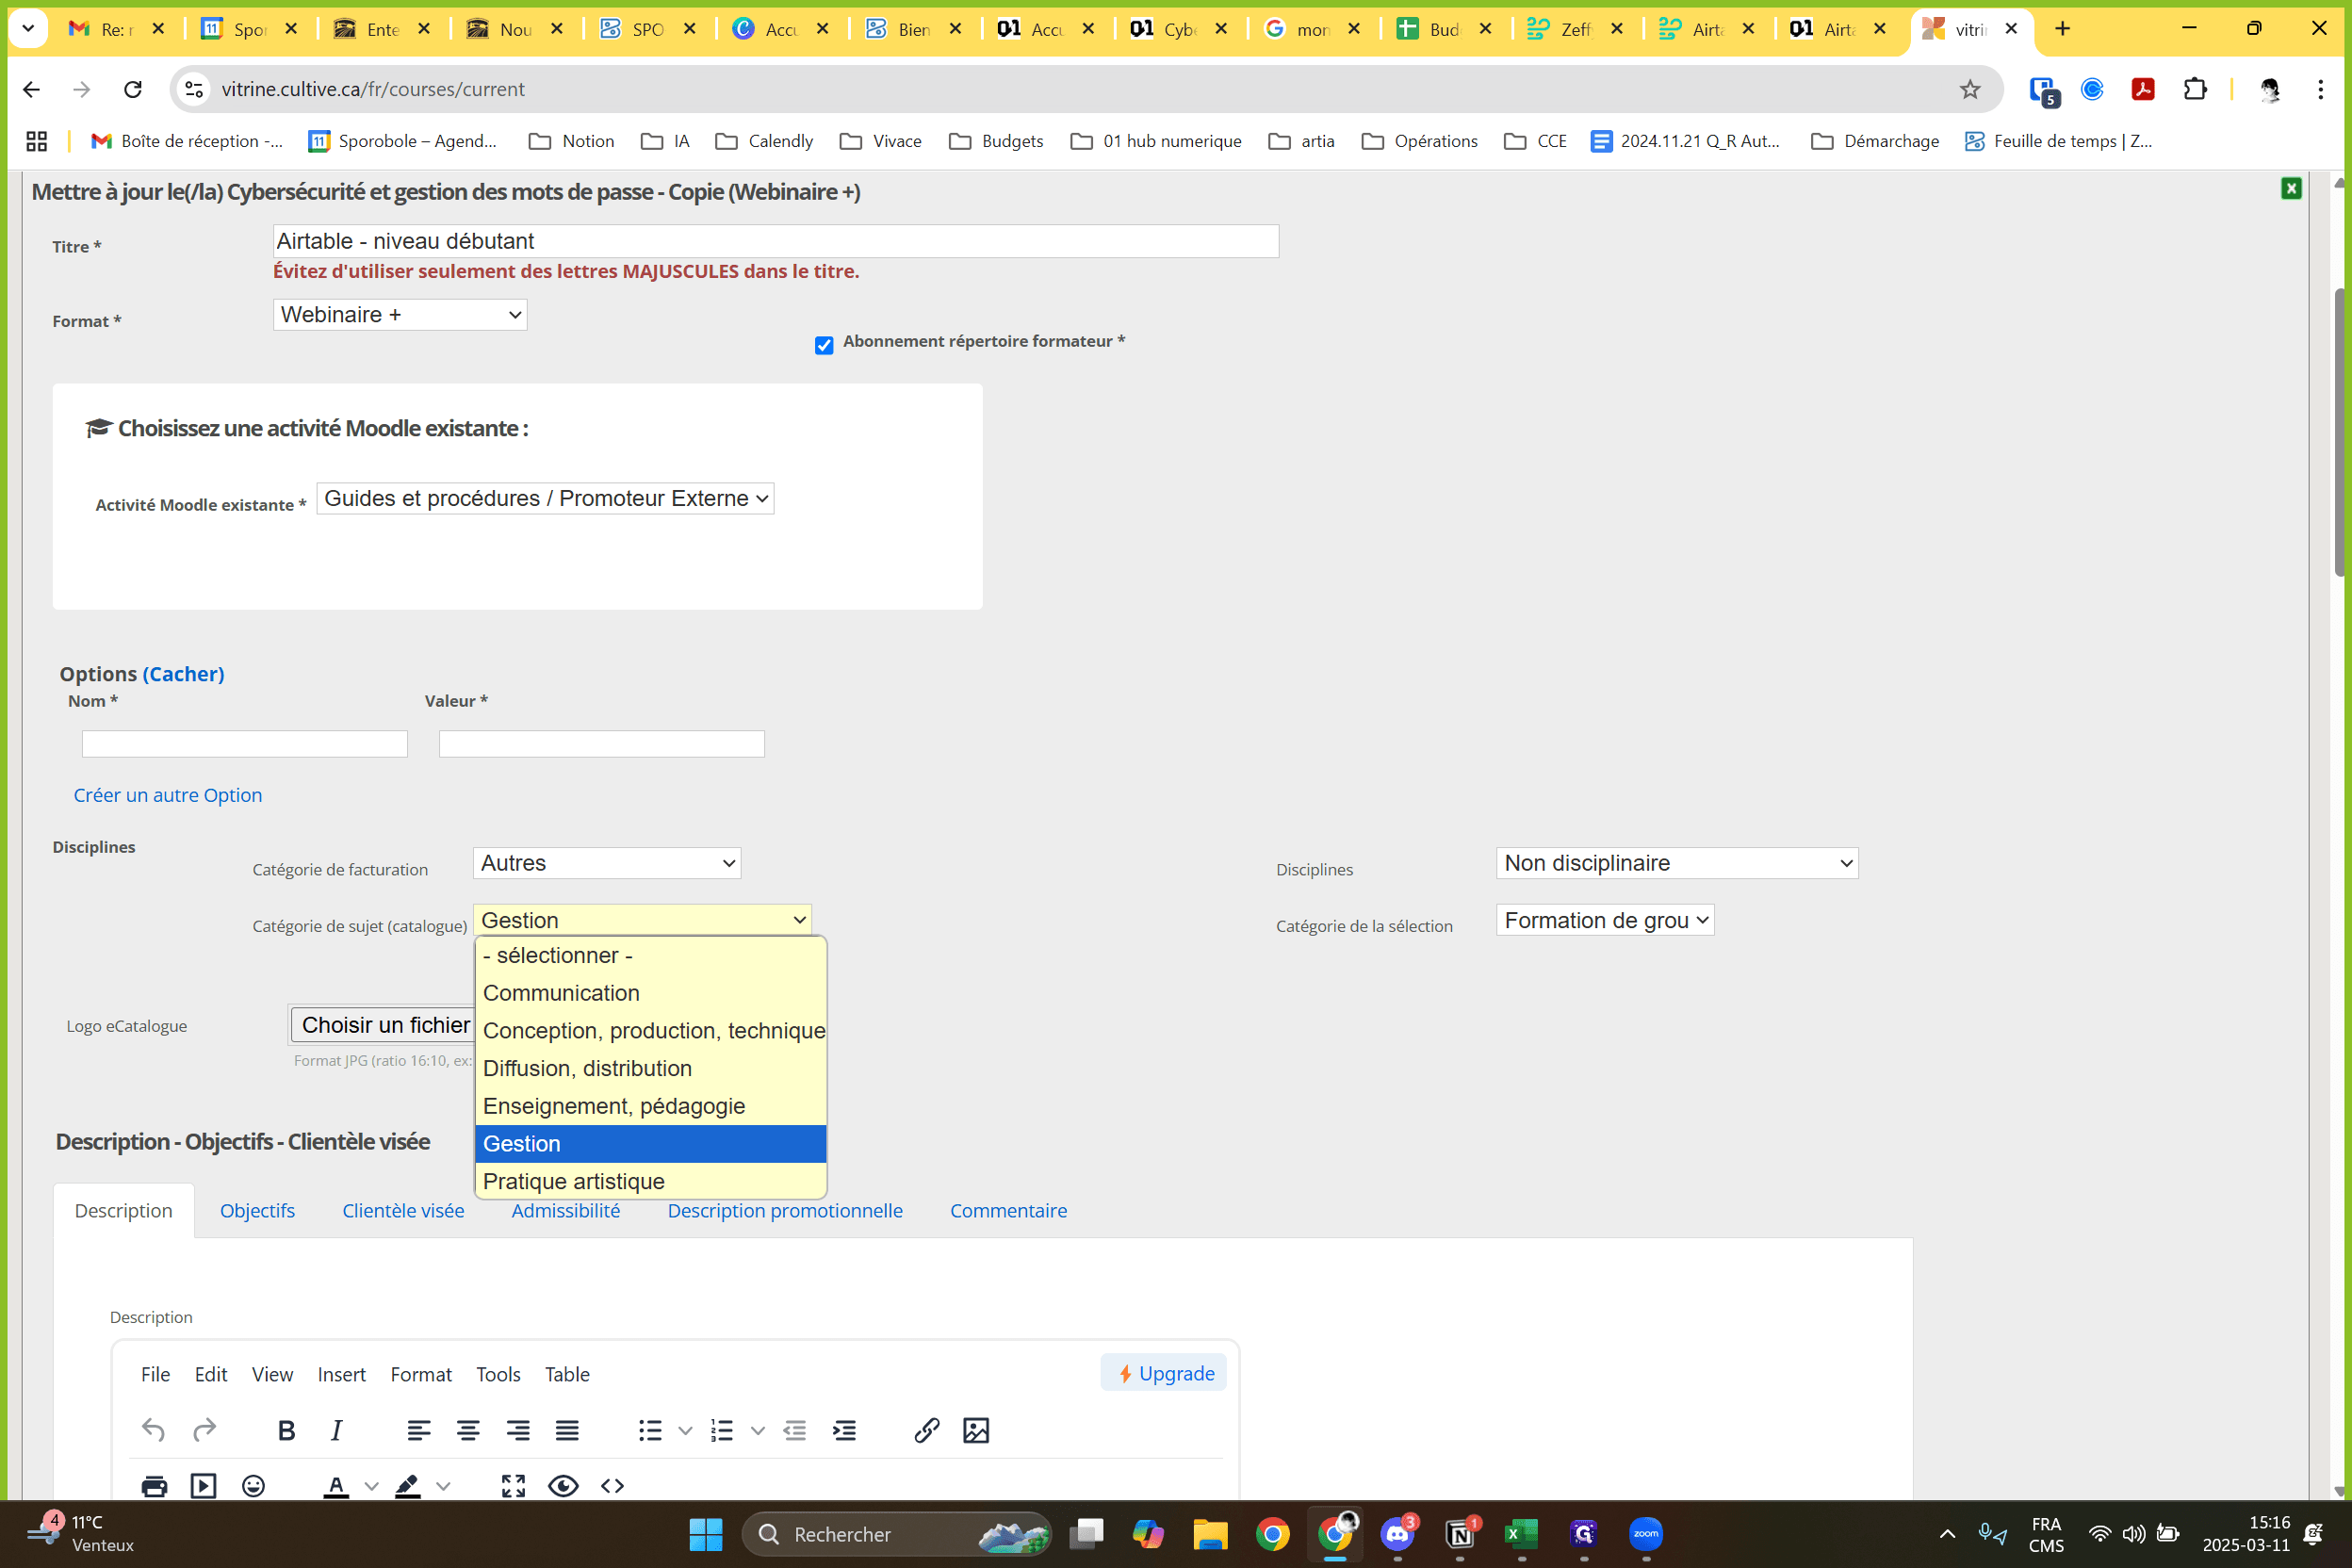Open the Disciplines dropdown showing Non disciplinaire

pos(1677,863)
